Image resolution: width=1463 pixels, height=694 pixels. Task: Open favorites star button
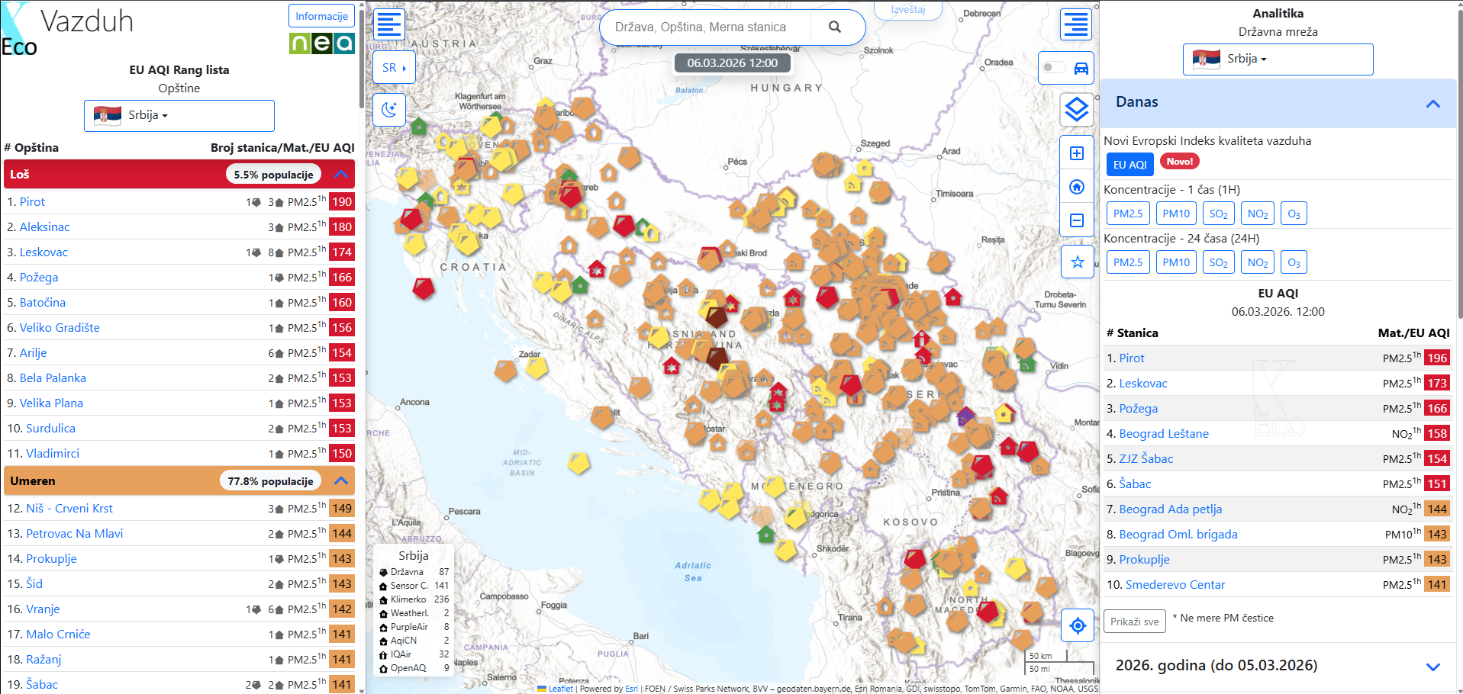(1077, 262)
